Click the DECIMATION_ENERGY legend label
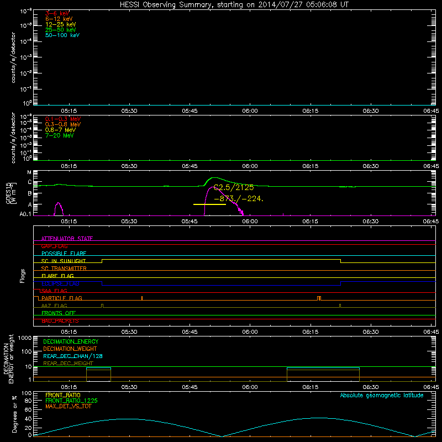Screen dimensions: 442x442 pyautogui.click(x=71, y=341)
